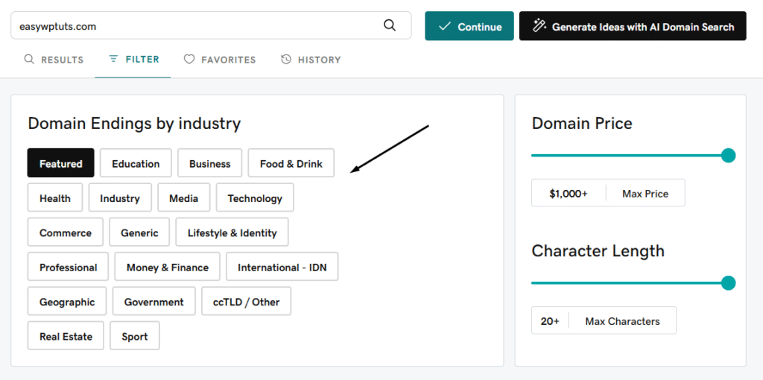Screen dimensions: 763x380
Task: Select the Food & Drink filter
Action: (291, 163)
